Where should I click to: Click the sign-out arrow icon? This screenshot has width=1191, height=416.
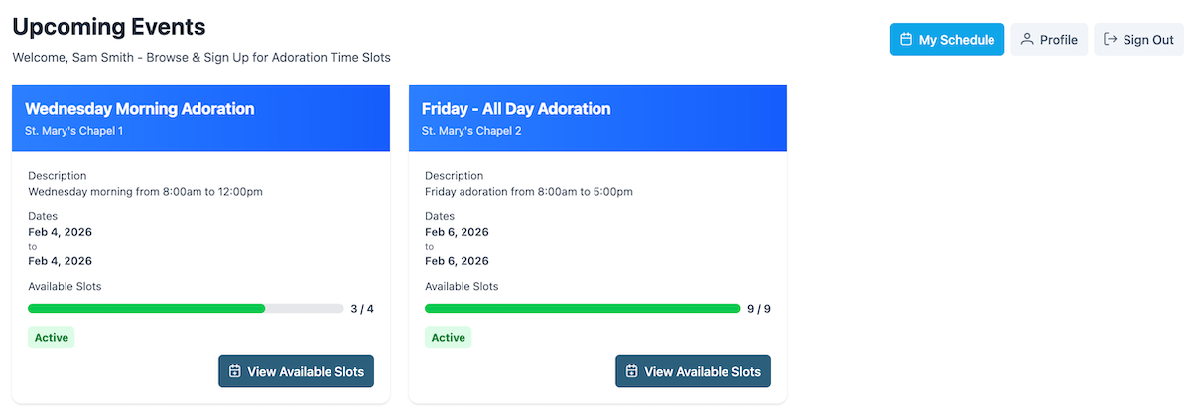[x=1111, y=40]
